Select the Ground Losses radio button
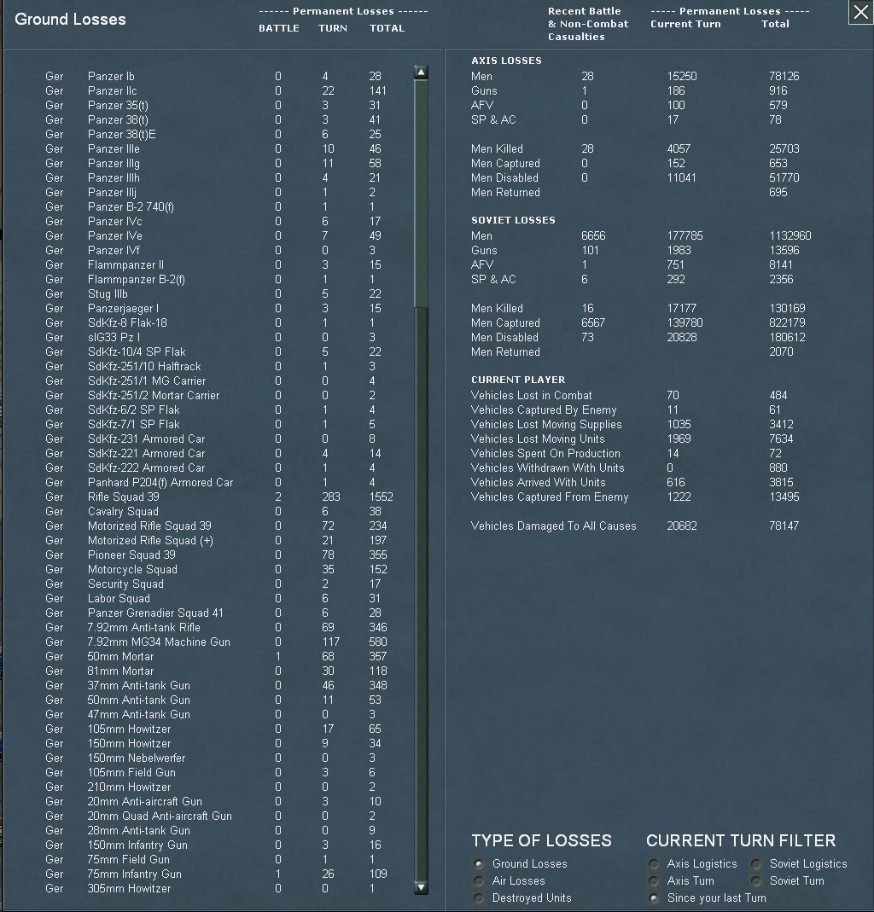 coord(479,863)
